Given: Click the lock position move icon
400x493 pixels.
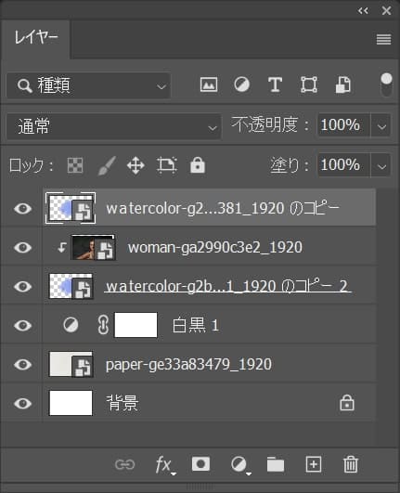Looking at the screenshot, I should point(135,165).
